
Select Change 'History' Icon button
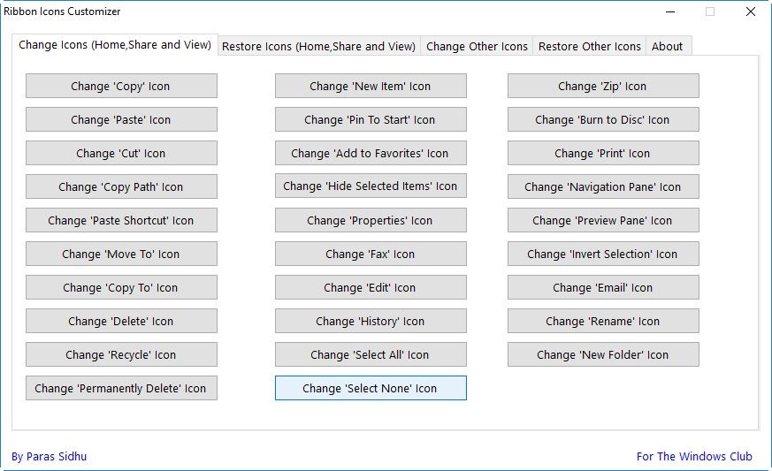371,321
